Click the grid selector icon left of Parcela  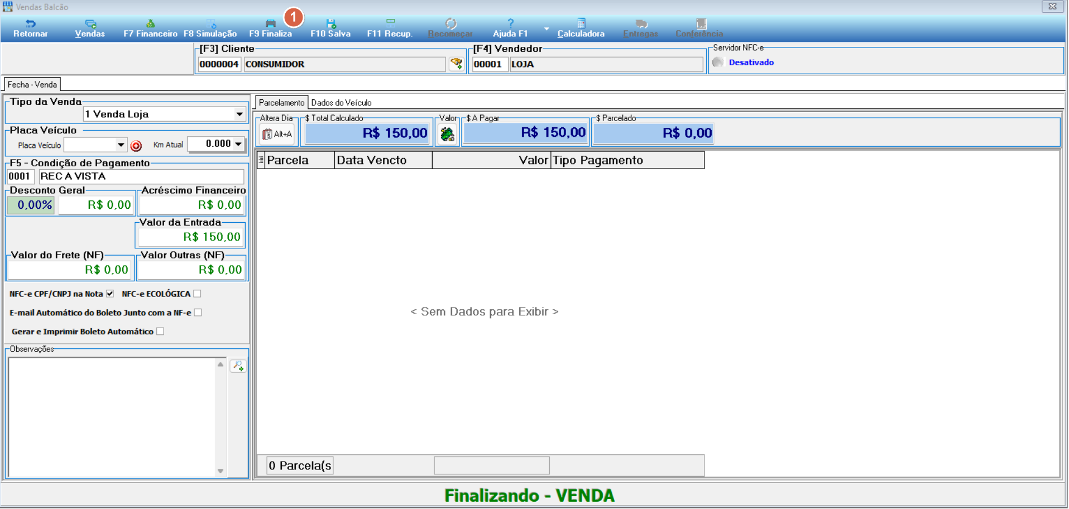pyautogui.click(x=261, y=160)
